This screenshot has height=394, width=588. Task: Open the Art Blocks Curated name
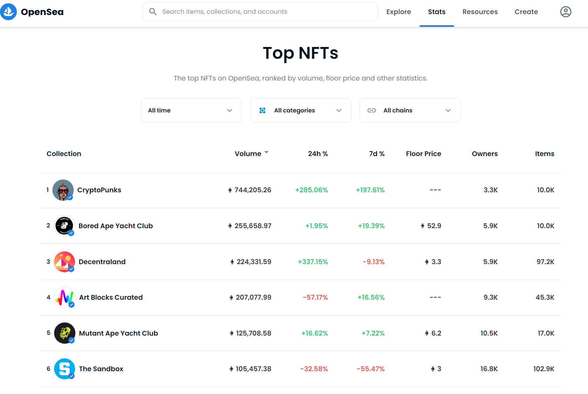[x=111, y=297]
